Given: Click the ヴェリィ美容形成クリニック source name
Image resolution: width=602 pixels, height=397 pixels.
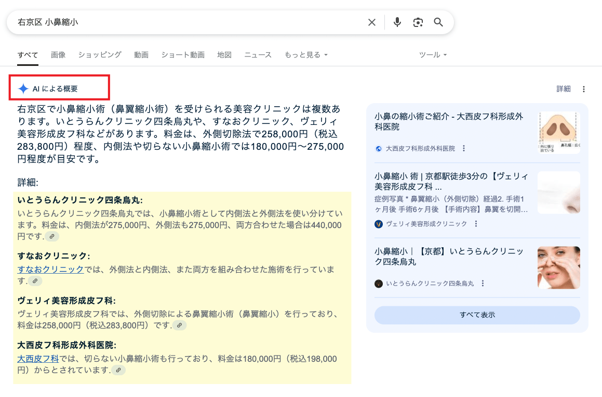Looking at the screenshot, I should click(x=426, y=224).
